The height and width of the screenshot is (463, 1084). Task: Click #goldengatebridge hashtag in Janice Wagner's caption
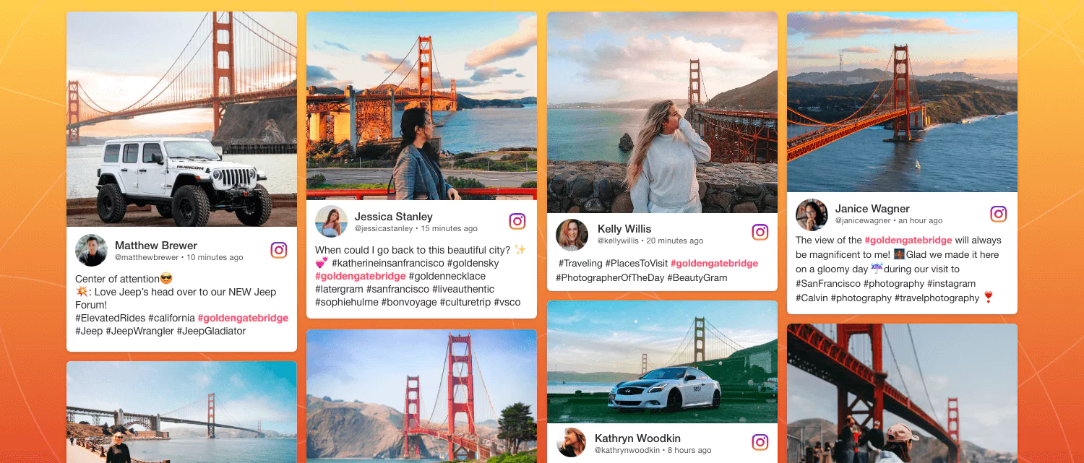908,241
